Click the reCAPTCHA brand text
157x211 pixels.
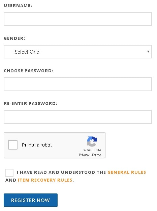click(x=92, y=150)
